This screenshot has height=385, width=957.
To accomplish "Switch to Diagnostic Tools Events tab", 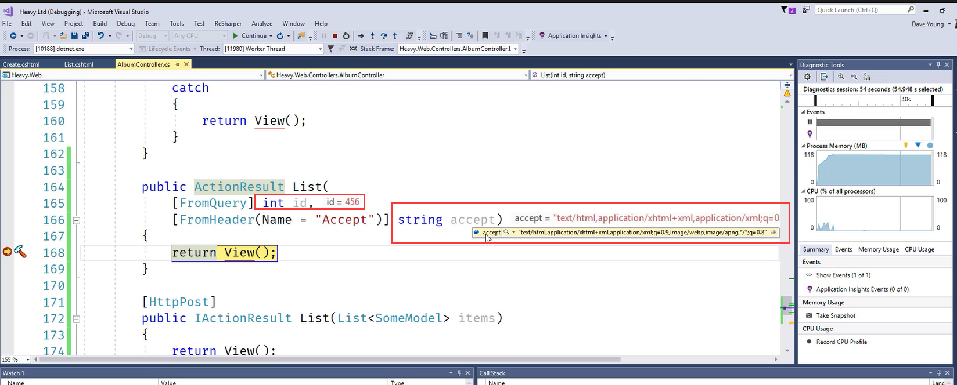I will (x=843, y=249).
